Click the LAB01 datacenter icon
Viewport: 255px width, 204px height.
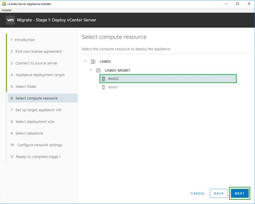[x=93, y=61]
